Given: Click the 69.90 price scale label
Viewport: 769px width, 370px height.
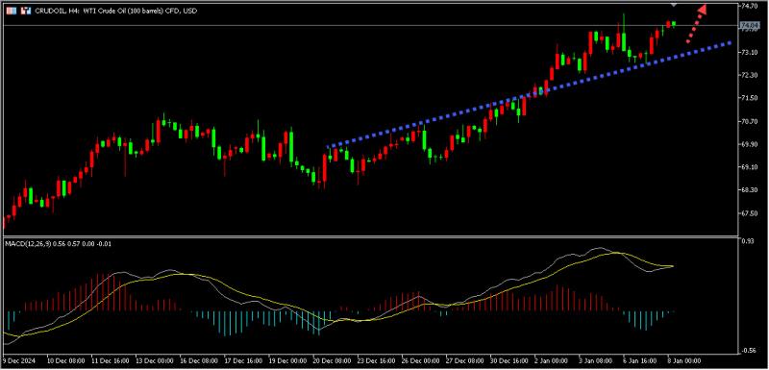Looking at the screenshot, I should 750,144.
